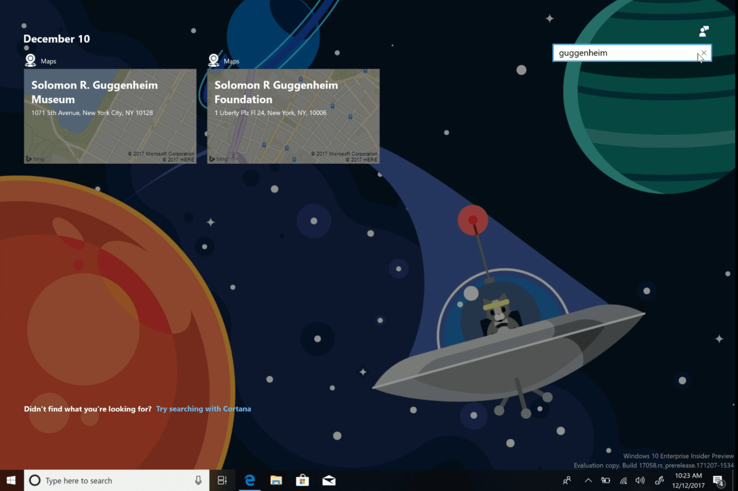Activate the microphone icon in the search box
Image resolution: width=738 pixels, height=491 pixels.
coord(198,480)
